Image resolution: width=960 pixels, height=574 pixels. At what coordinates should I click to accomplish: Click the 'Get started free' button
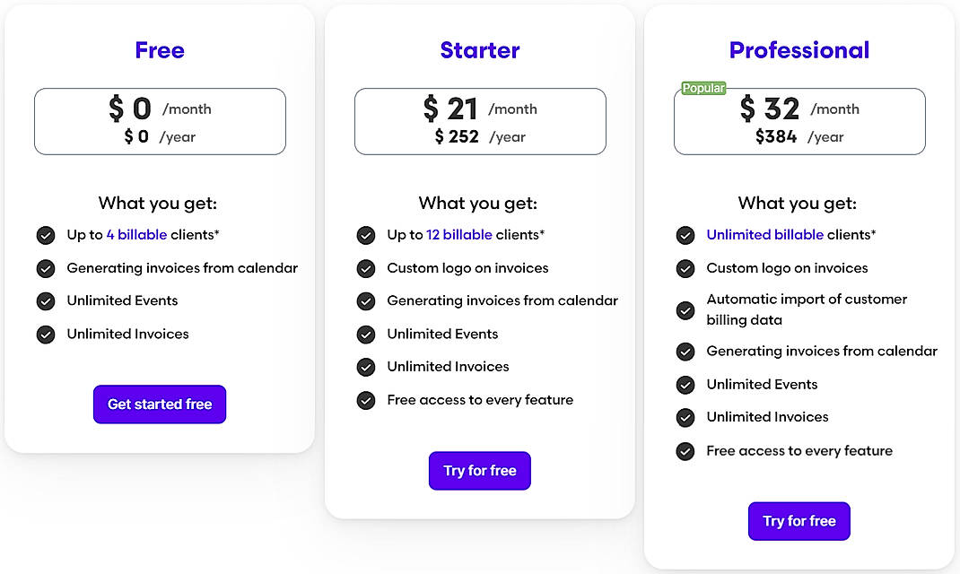point(159,404)
